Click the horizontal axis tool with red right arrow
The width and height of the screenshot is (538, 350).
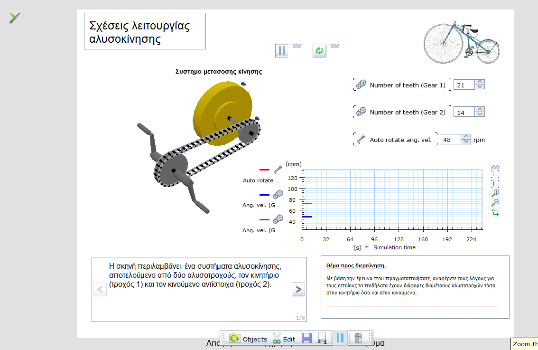point(495,174)
